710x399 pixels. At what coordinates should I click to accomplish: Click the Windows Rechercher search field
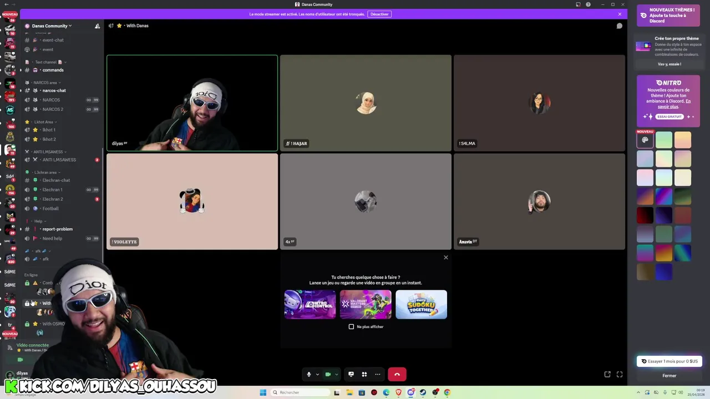[300, 392]
